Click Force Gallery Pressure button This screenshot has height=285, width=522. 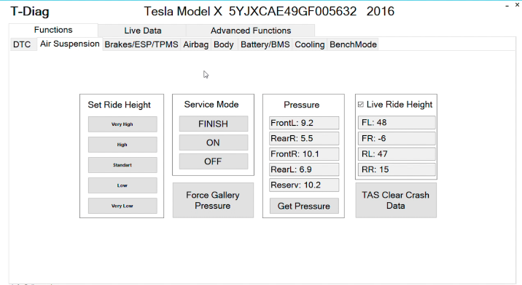[x=213, y=200]
